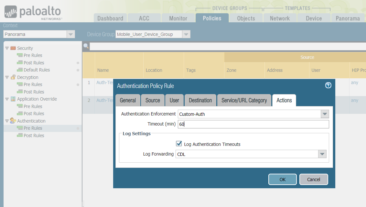Screen dimensions: 366x207
Task: Open the Network main tab
Action: 280,18
